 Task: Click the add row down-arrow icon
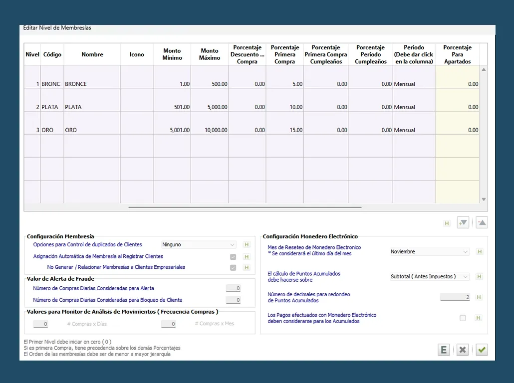[463, 223]
